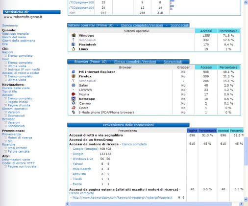Screen dimensions: 248x206
Task: Open MSN Search link
Action: coord(82,169)
